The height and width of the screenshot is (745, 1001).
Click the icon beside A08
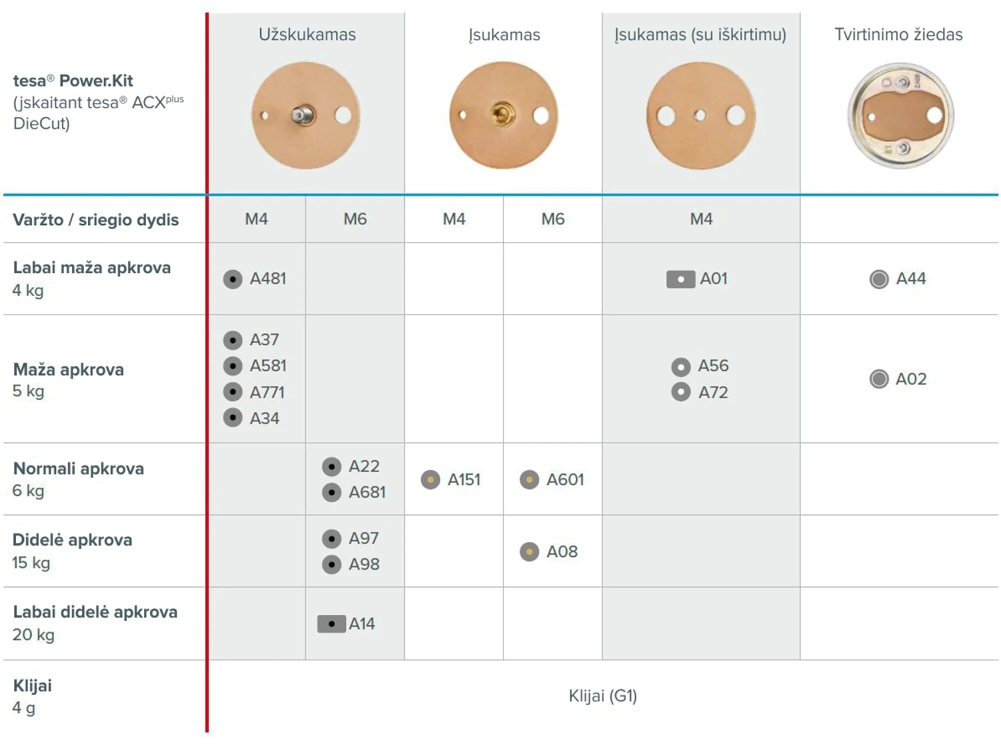pyautogui.click(x=529, y=552)
